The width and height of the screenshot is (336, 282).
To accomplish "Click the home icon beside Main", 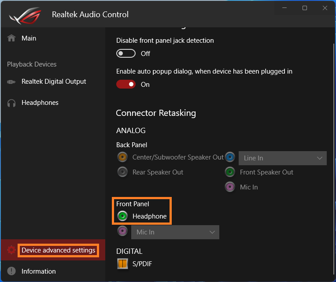I will pyautogui.click(x=11, y=38).
